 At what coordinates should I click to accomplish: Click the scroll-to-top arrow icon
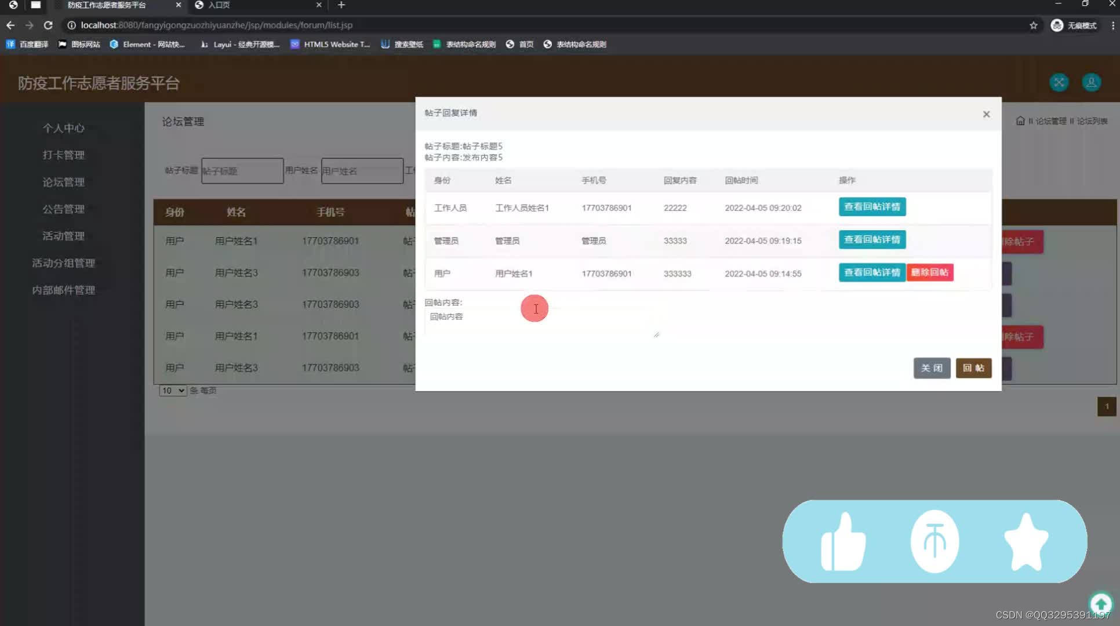(1101, 604)
